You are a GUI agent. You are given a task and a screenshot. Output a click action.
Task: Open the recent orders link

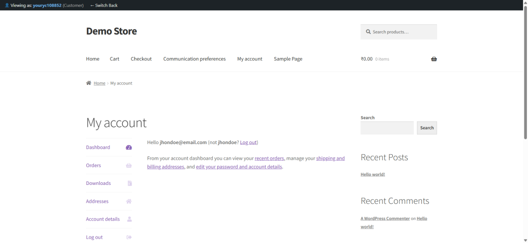[x=269, y=159]
